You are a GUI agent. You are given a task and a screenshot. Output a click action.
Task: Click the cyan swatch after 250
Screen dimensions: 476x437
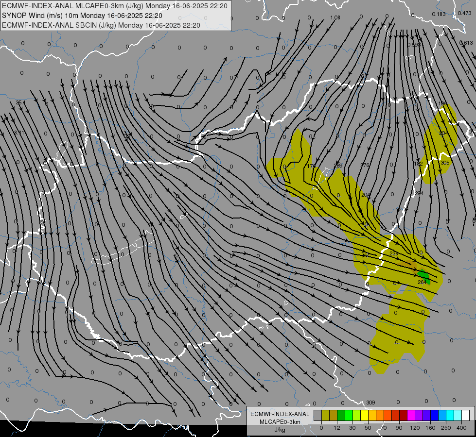pyautogui.click(x=450, y=415)
